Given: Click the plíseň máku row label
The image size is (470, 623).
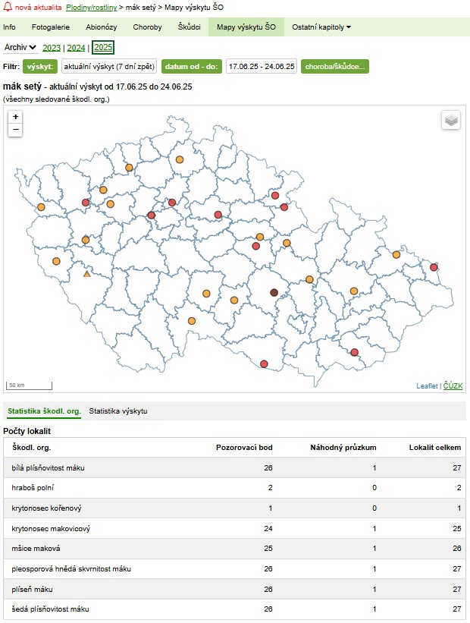Looking at the screenshot, I should tap(32, 589).
